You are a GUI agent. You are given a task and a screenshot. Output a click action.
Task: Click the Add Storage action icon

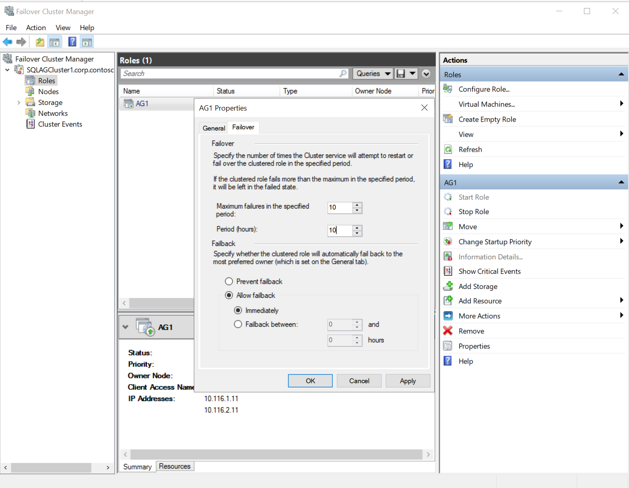pos(448,286)
